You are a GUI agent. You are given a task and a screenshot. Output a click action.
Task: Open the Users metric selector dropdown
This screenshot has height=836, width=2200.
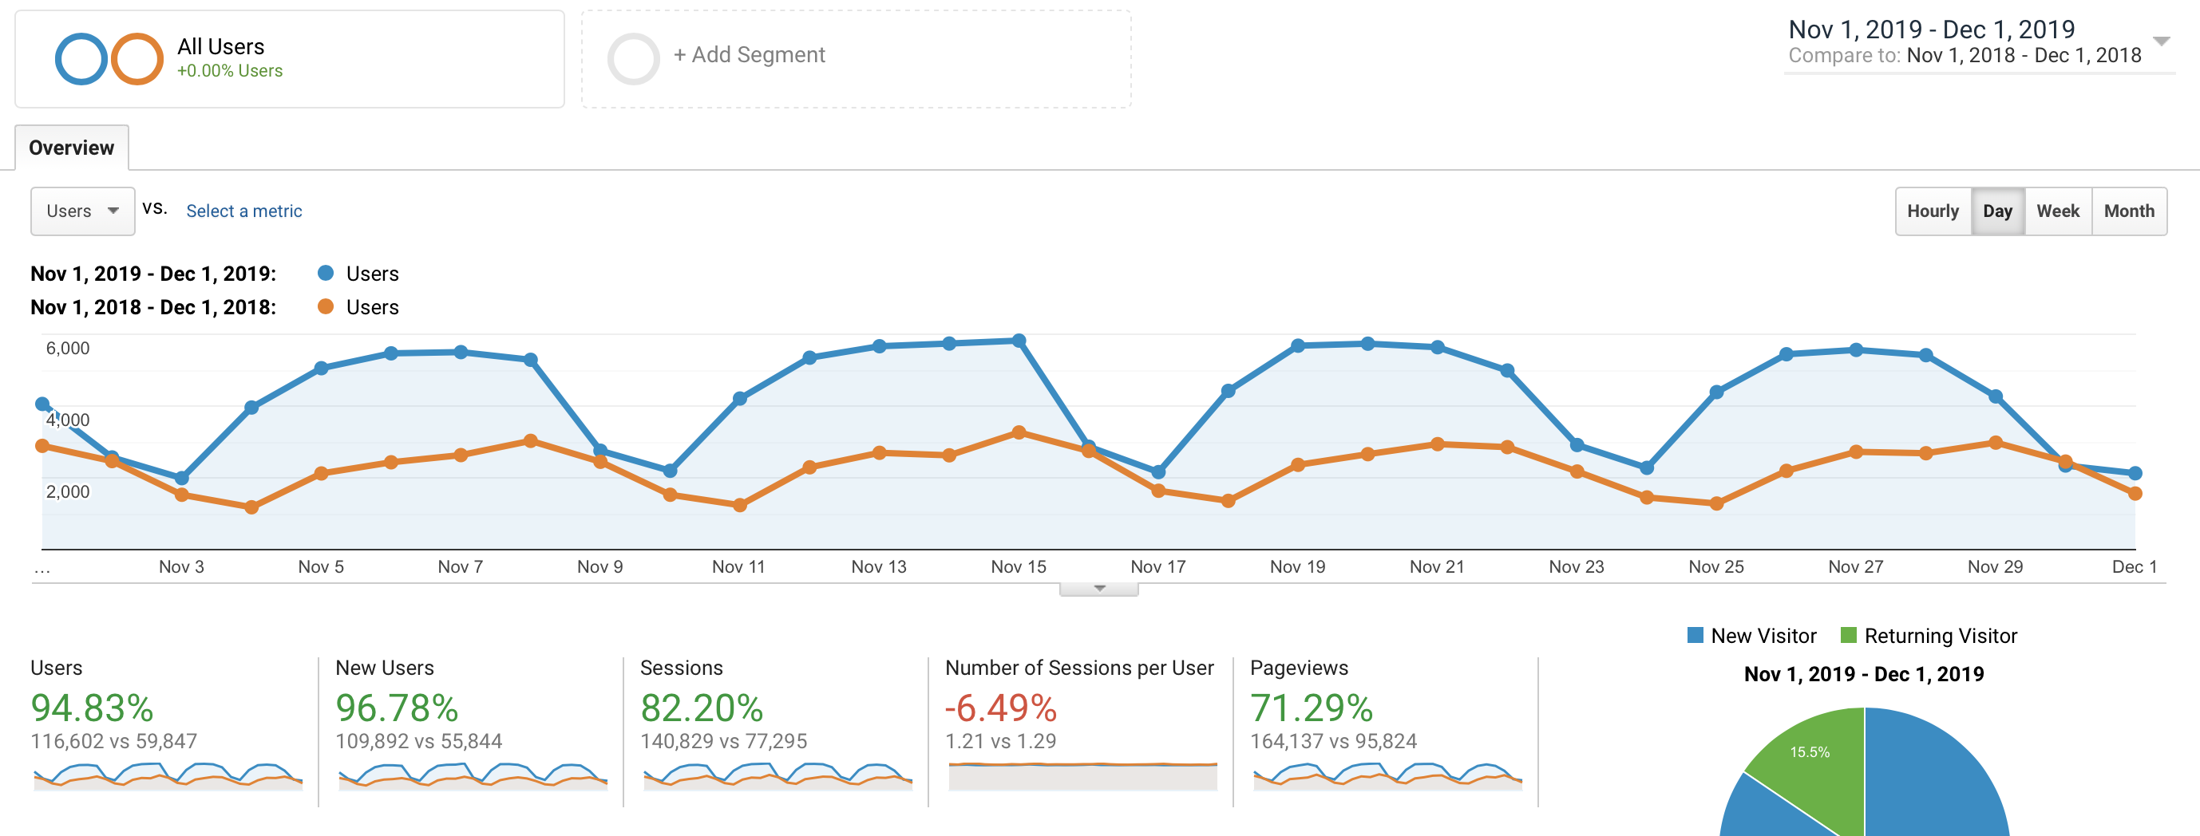[x=82, y=211]
